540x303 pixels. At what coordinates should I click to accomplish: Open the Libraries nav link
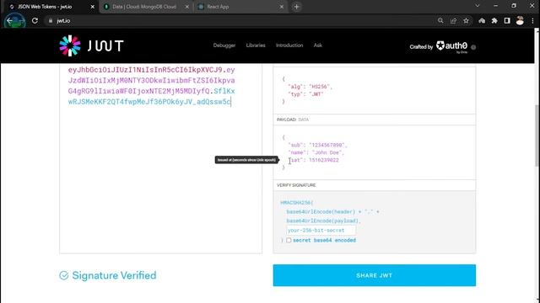256,45
